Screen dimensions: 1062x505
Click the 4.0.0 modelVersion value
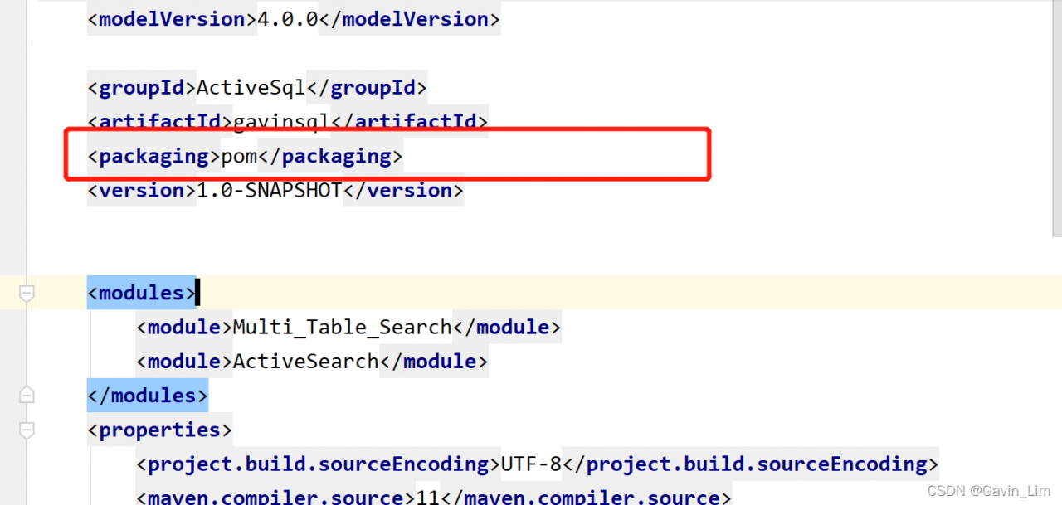tap(288, 18)
